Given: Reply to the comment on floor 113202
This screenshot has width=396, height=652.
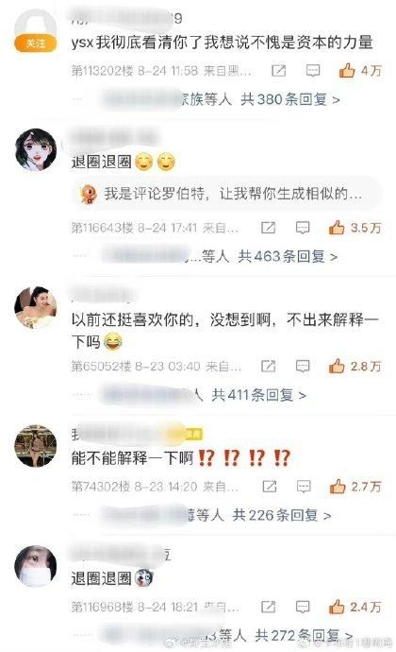Looking at the screenshot, I should click(x=313, y=71).
